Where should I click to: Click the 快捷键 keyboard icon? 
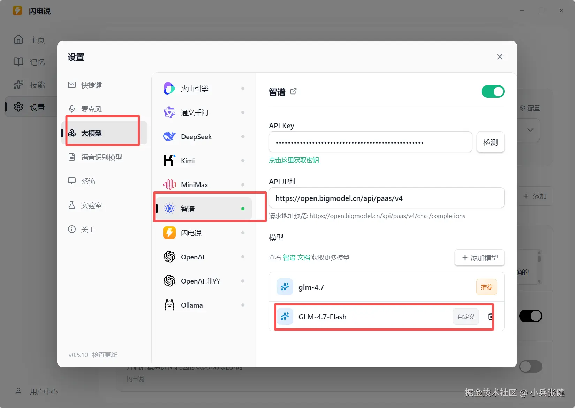pos(72,85)
